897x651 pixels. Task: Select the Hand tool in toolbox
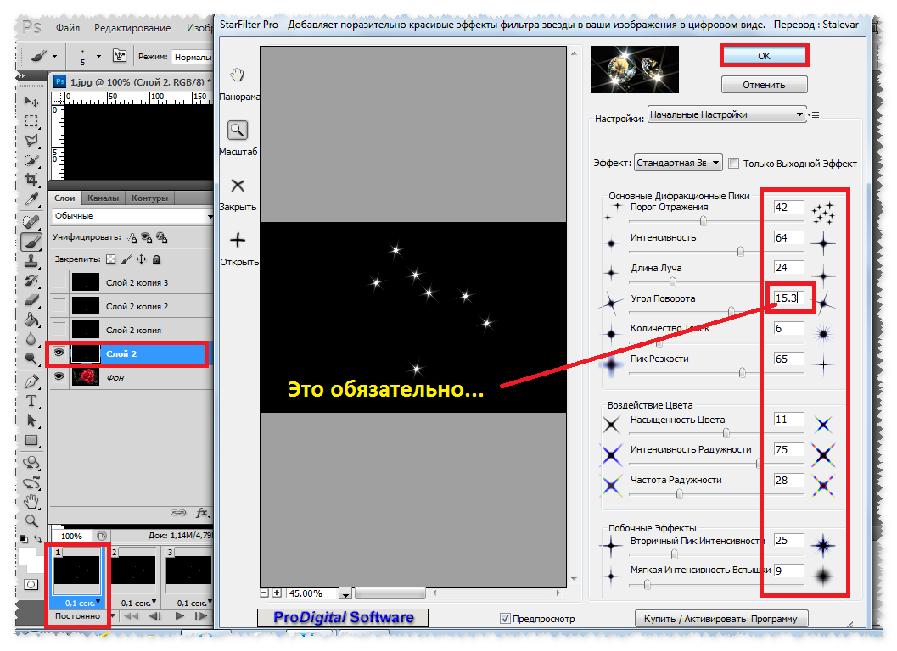(31, 502)
